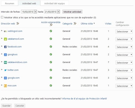Open the Categoría filter icon
This screenshot has width=135, height=108.
75,23
